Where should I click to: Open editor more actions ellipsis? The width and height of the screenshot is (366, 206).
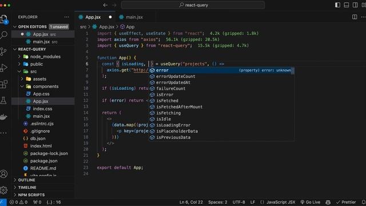(x=363, y=17)
